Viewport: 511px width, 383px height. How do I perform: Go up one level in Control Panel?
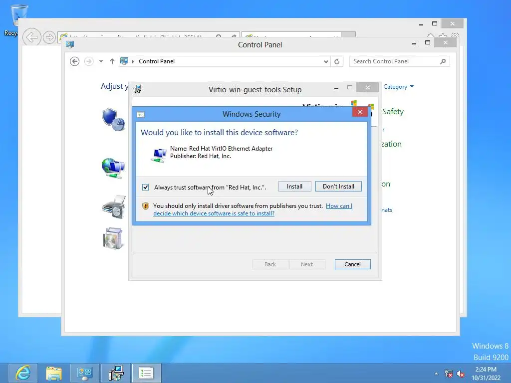tap(112, 61)
